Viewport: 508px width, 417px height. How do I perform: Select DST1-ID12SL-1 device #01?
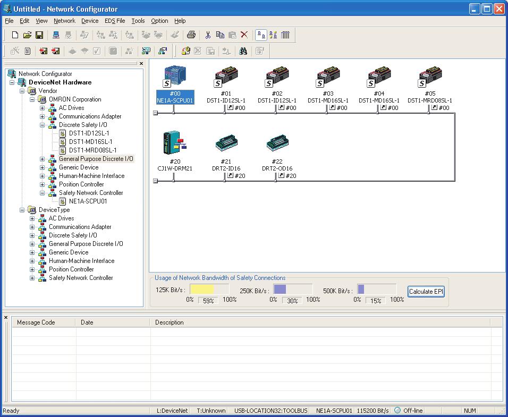(x=226, y=85)
